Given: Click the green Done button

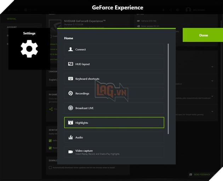Looking at the screenshot, I should [x=203, y=35].
